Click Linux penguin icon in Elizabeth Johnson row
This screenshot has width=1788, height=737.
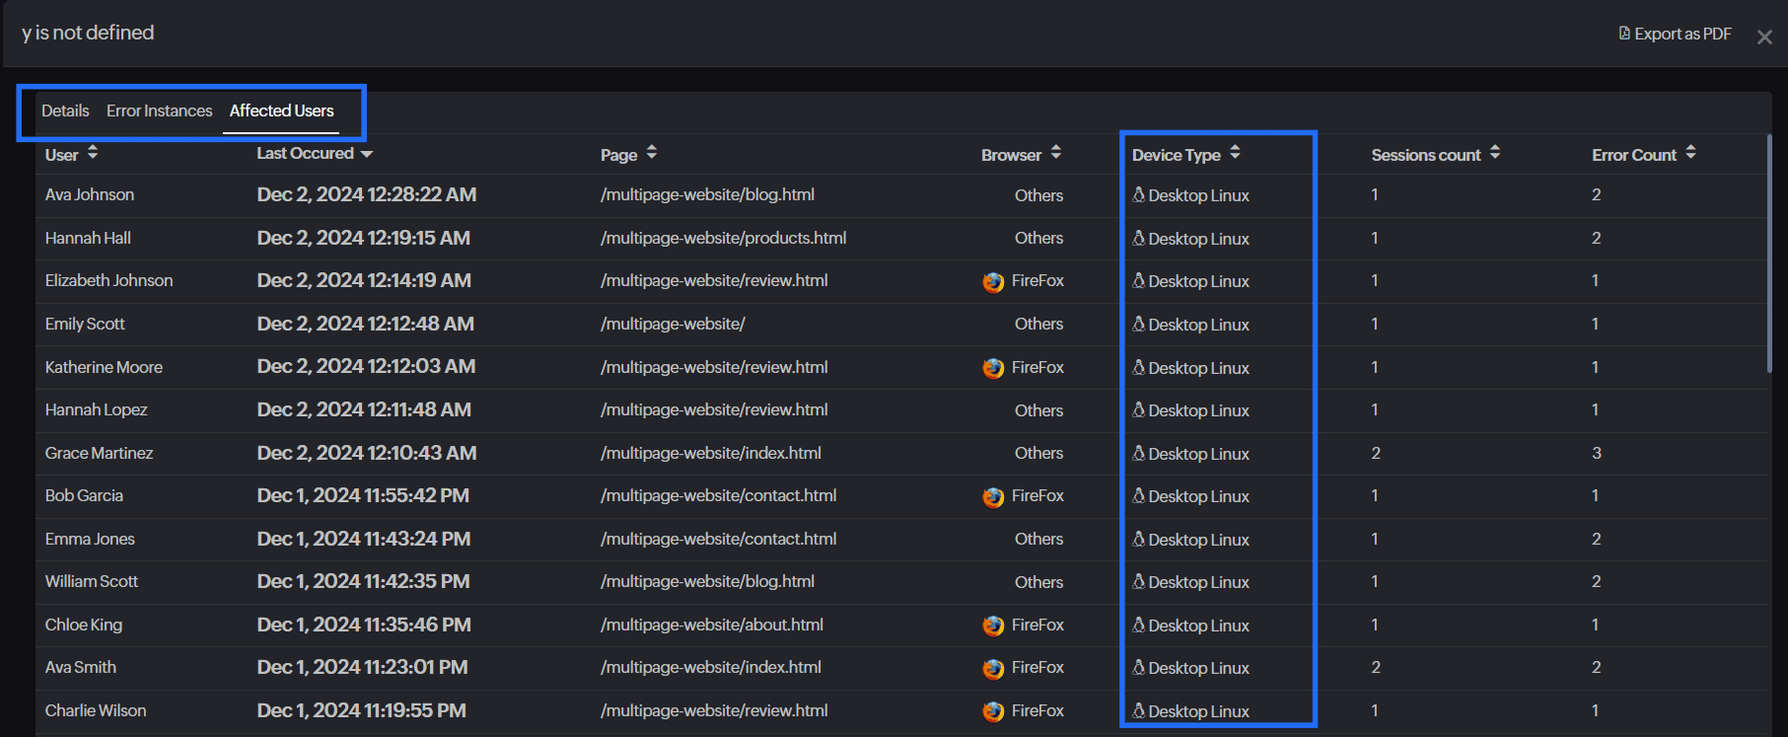point(1138,280)
